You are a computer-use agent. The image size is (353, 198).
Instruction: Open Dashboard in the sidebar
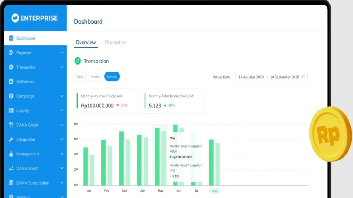35,38
